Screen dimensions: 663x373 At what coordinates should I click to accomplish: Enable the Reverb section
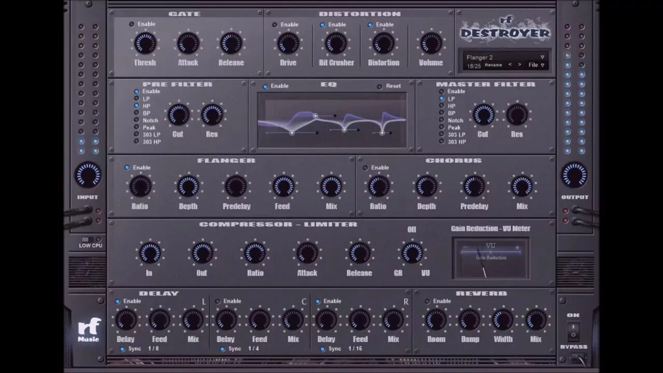(427, 301)
